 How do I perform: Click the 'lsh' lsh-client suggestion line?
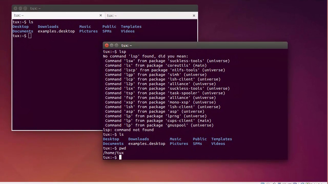pos(163,107)
